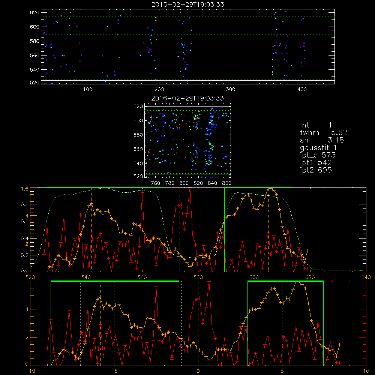Viewport: 375px width, 375px height.
Task: Click red y-axis label 6 on bottom plot
Action: click(x=27, y=283)
